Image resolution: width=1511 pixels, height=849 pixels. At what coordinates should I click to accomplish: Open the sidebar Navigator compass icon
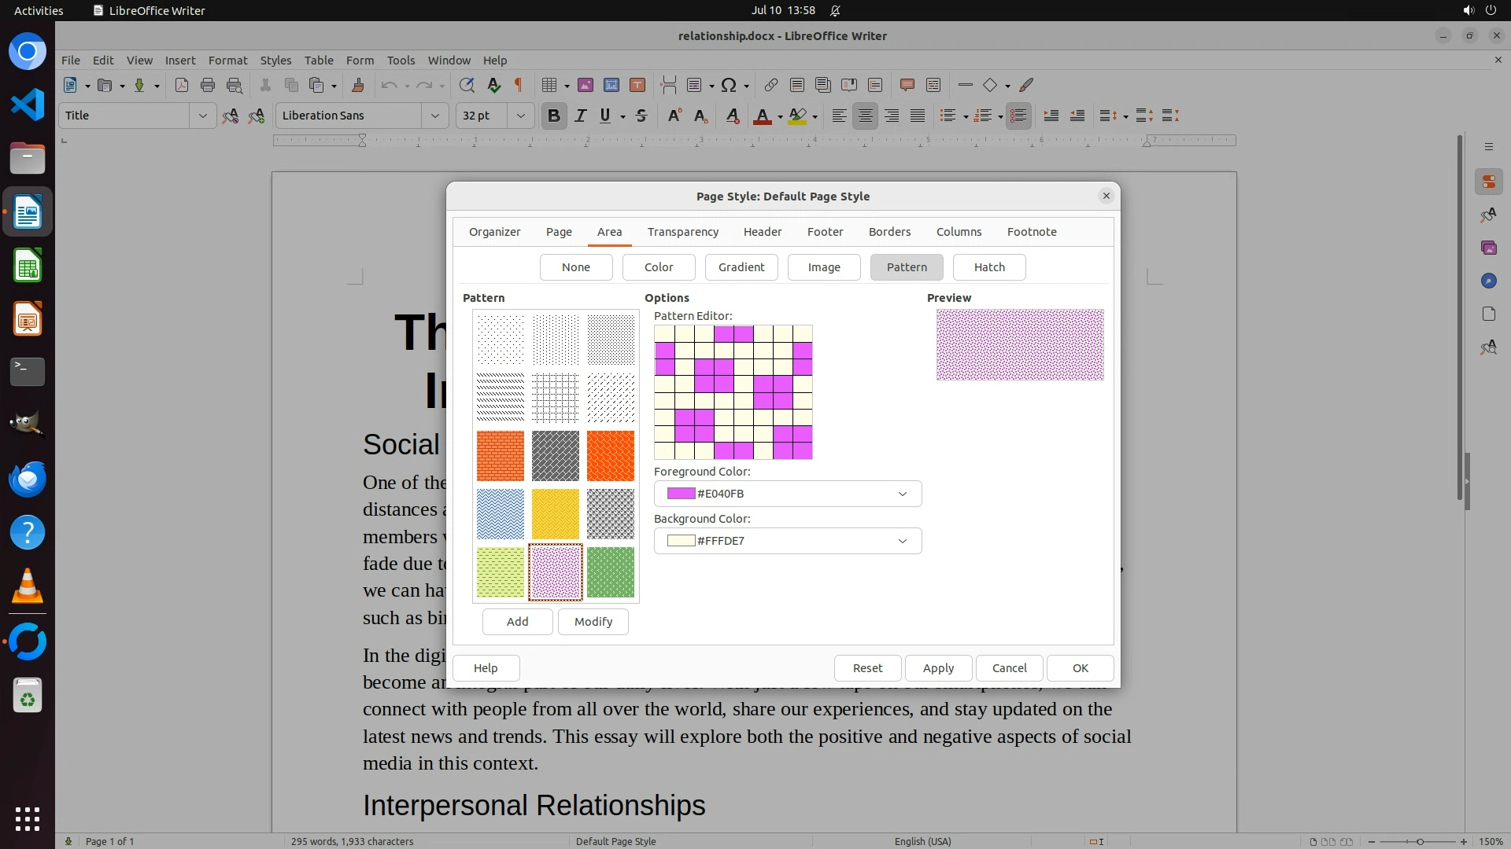pyautogui.click(x=1488, y=281)
